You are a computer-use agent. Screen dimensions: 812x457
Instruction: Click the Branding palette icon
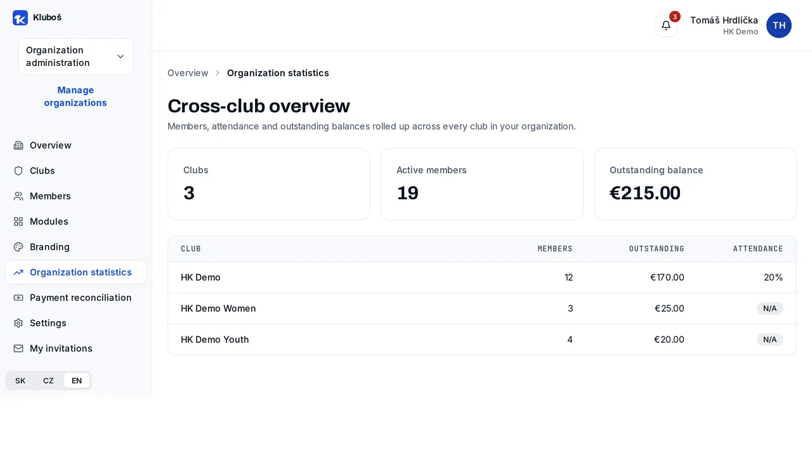[18, 247]
